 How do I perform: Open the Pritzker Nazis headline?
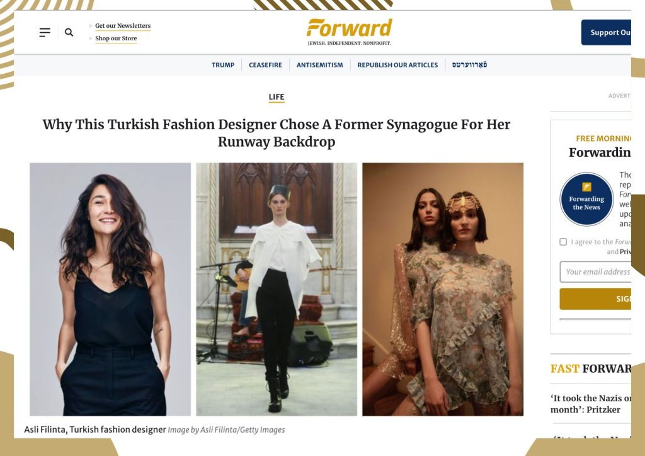pos(591,404)
